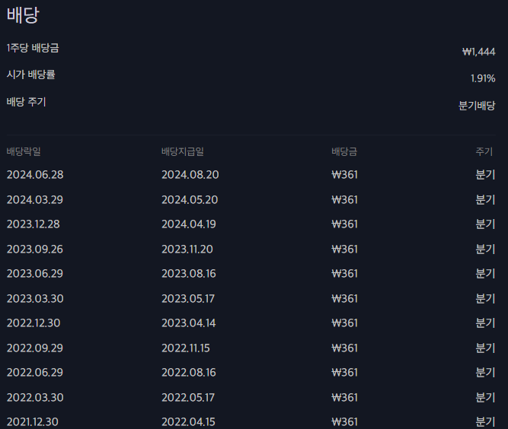Select payment date 2022.05.17
The image size is (508, 429).
click(x=188, y=398)
